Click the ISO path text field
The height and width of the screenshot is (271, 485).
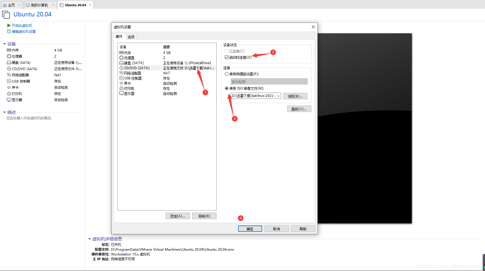(253, 96)
